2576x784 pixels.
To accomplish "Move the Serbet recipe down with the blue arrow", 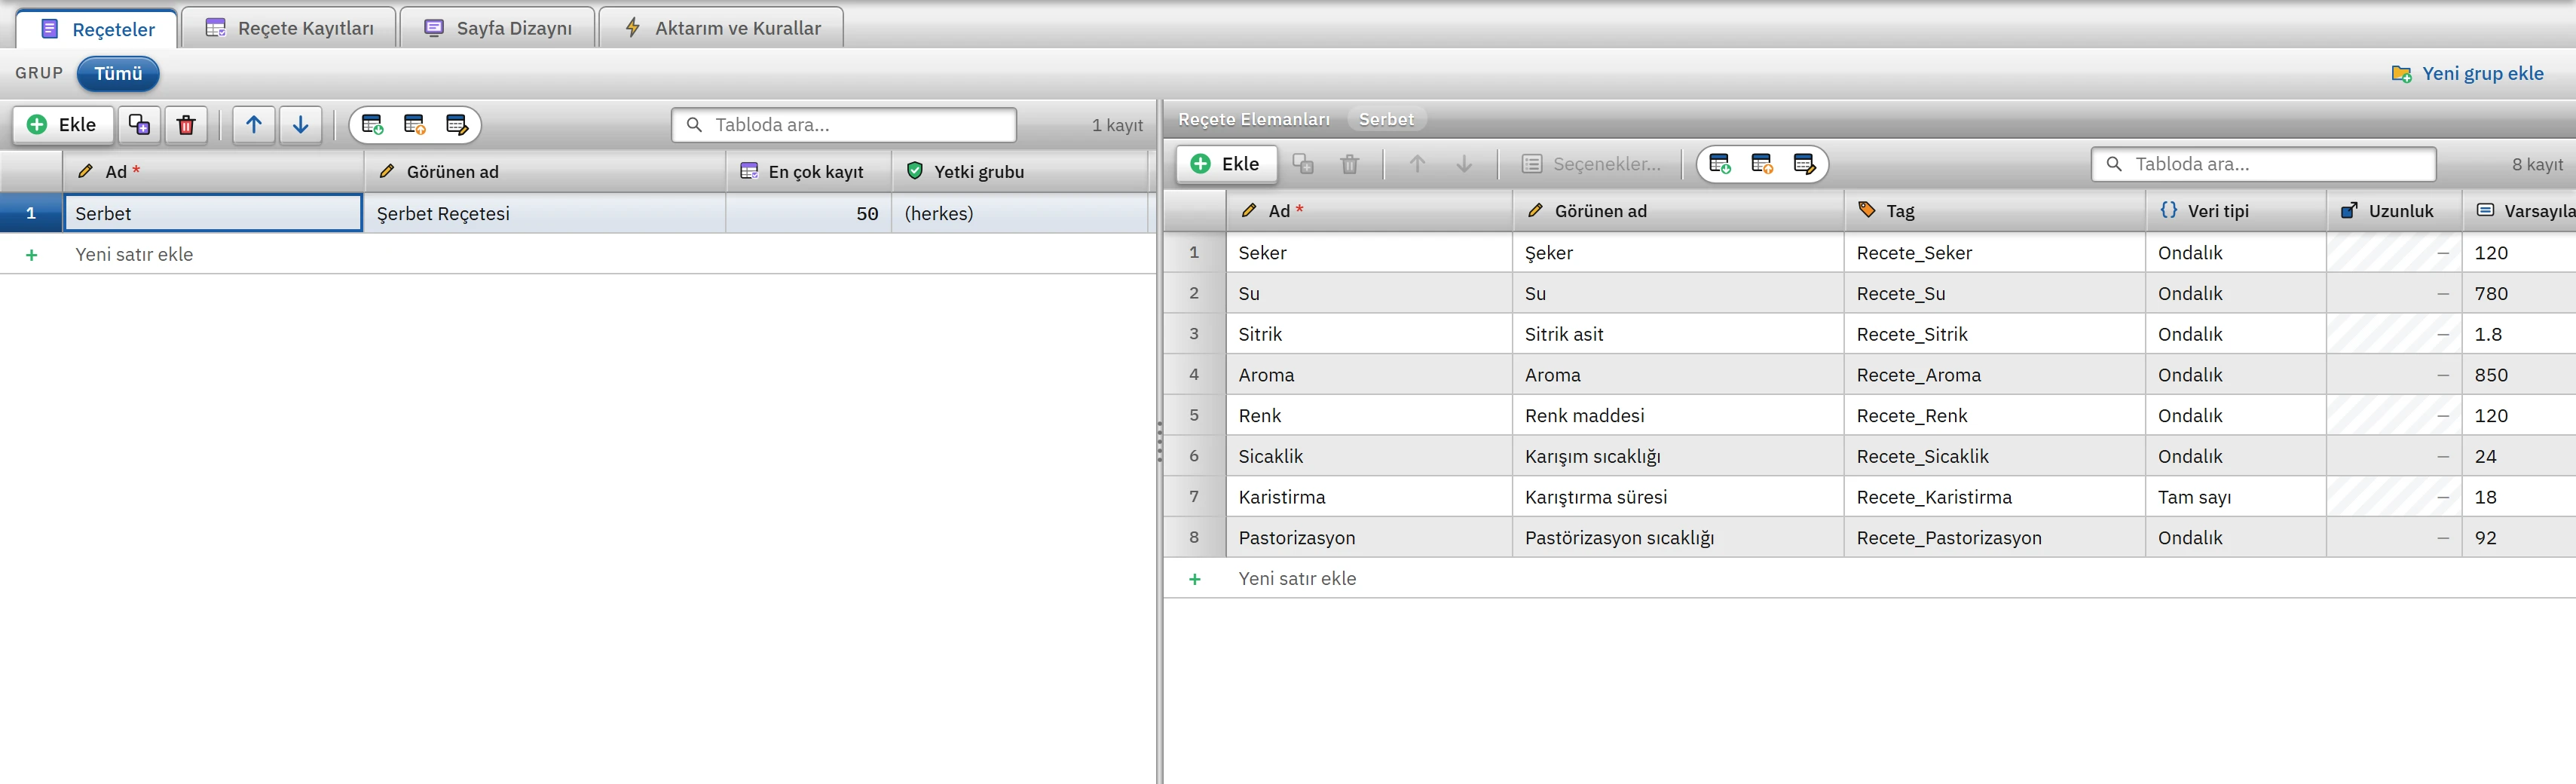I will (300, 125).
